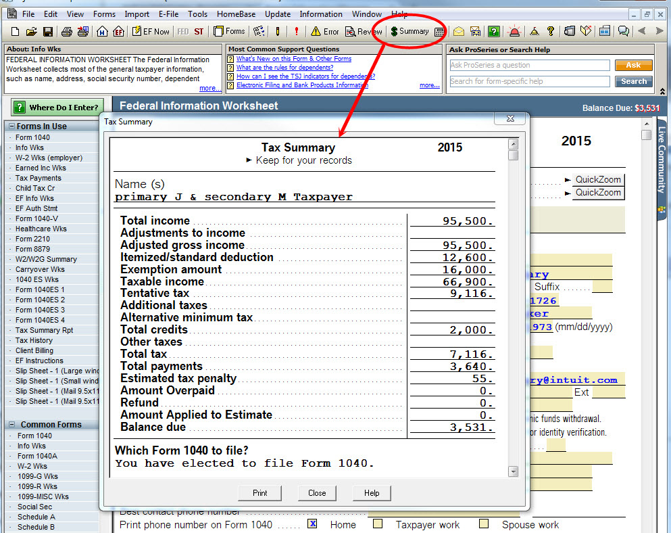Show errors with the warning Error icon
Viewport: 671px width, 533px height.
point(324,31)
